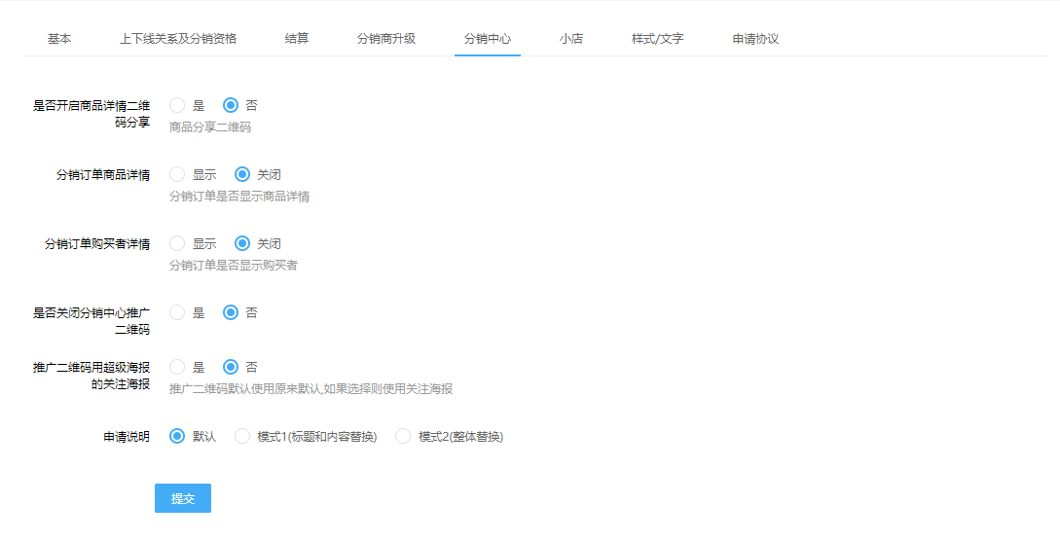Click the 推广二维码默认使用原来默认 hint text

(311, 389)
